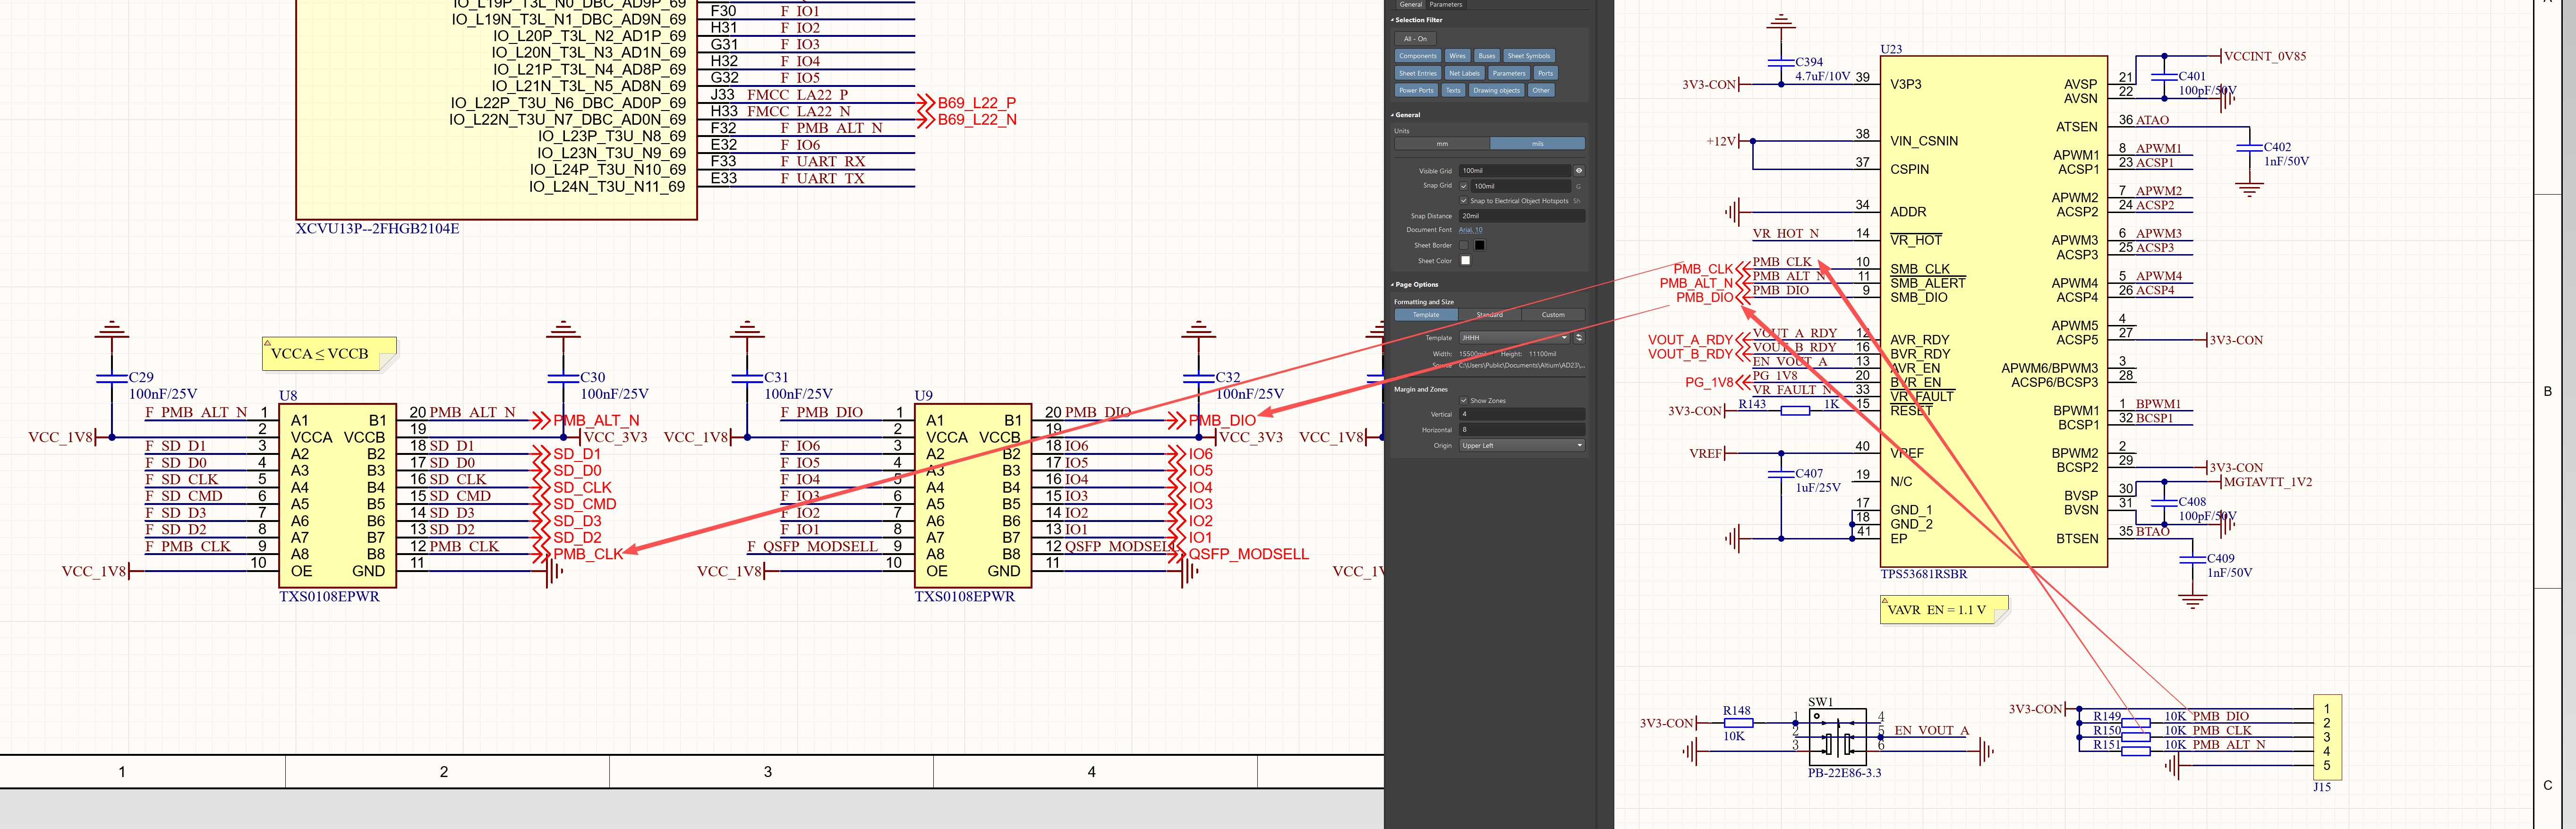2576x829 pixels.
Task: Switch units to mils
Action: [x=1537, y=144]
